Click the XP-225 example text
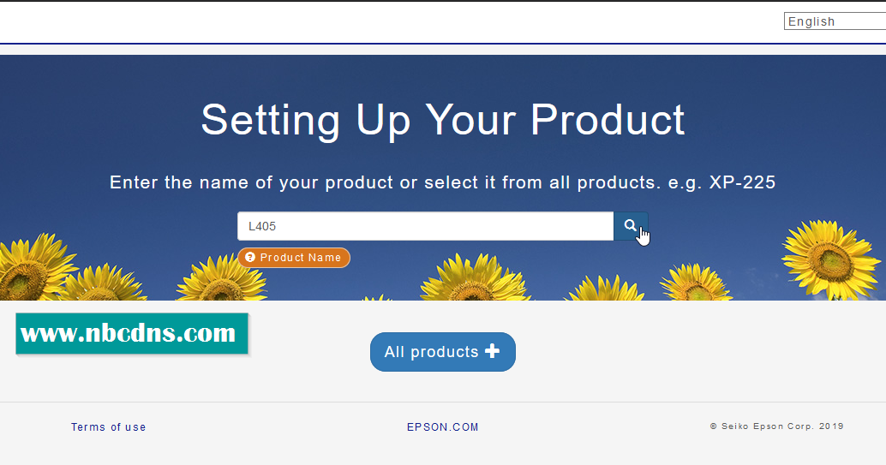 point(742,182)
